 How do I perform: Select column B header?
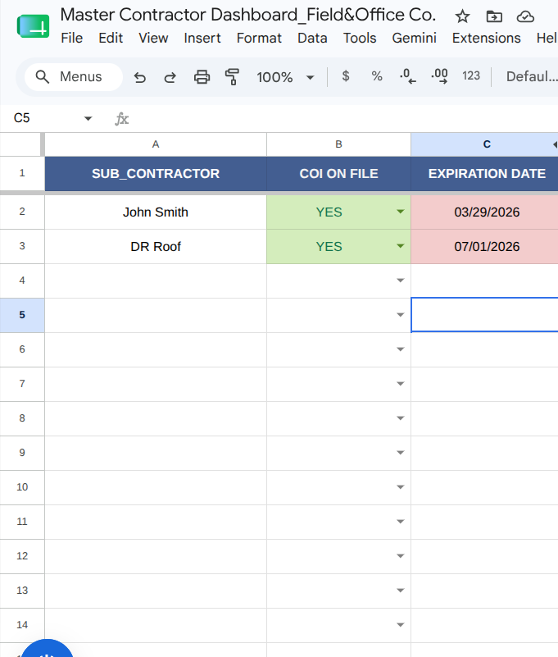tap(338, 144)
